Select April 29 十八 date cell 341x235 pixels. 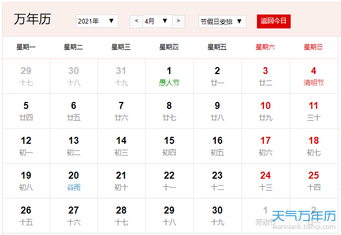click(x=169, y=216)
